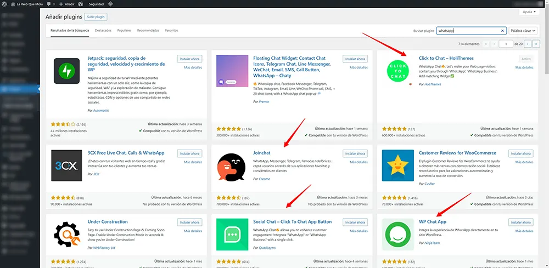Image resolution: width=549 pixels, height=268 pixels.
Task: Switch to the Populares tab
Action: pos(124,30)
